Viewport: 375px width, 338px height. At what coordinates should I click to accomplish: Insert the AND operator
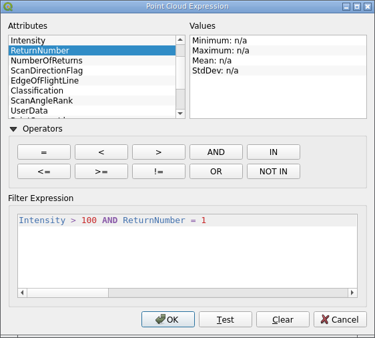pyautogui.click(x=216, y=152)
